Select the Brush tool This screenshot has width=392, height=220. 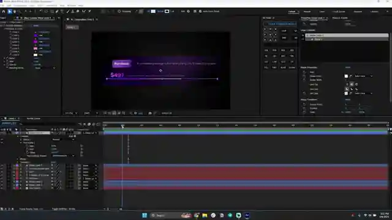click(68, 12)
